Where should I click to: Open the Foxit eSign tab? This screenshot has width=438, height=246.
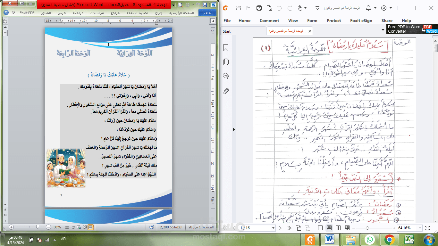361,20
